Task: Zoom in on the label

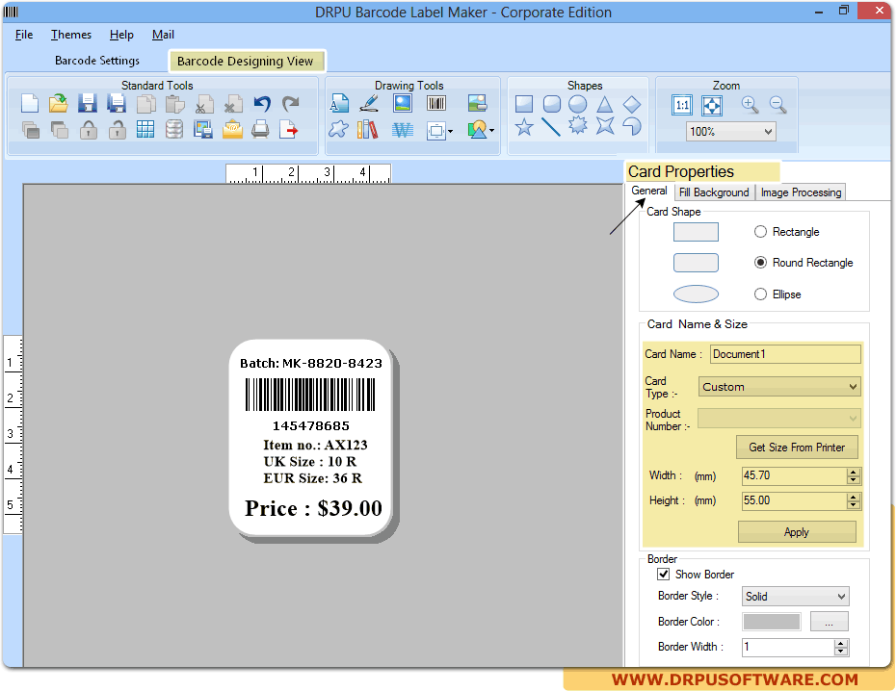Action: coord(750,105)
